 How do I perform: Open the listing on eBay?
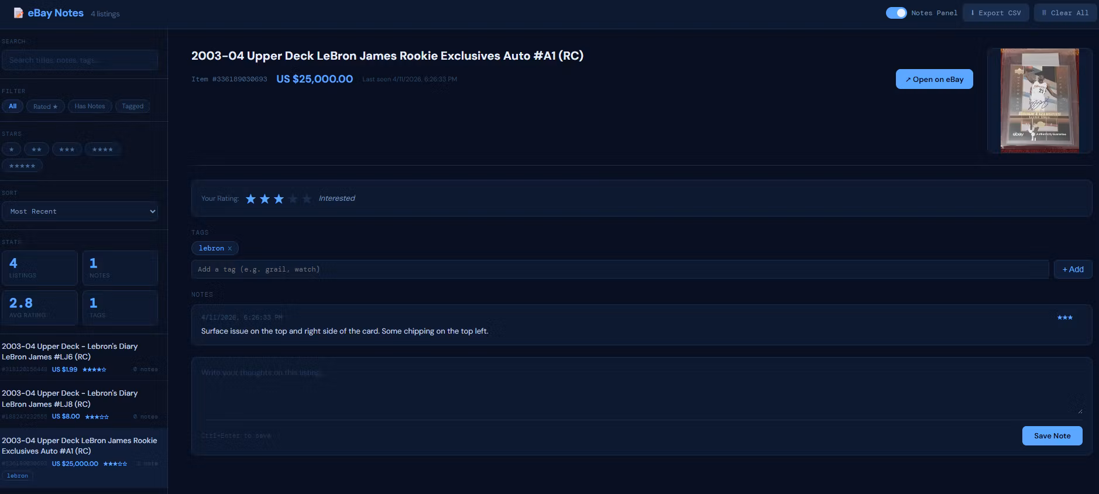pyautogui.click(x=934, y=79)
